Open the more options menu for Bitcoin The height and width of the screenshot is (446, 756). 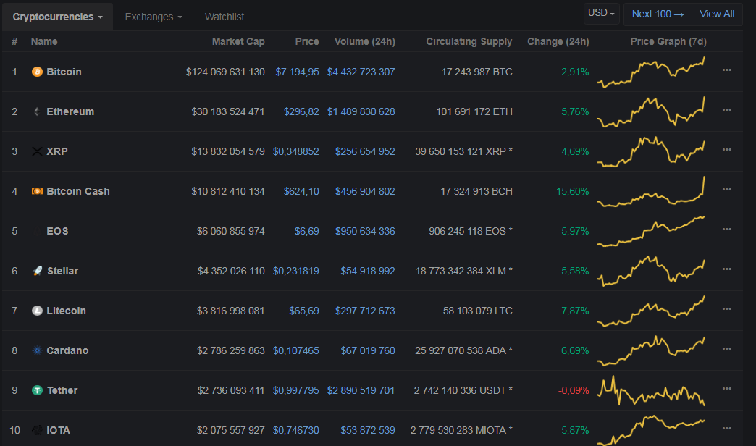pos(726,70)
